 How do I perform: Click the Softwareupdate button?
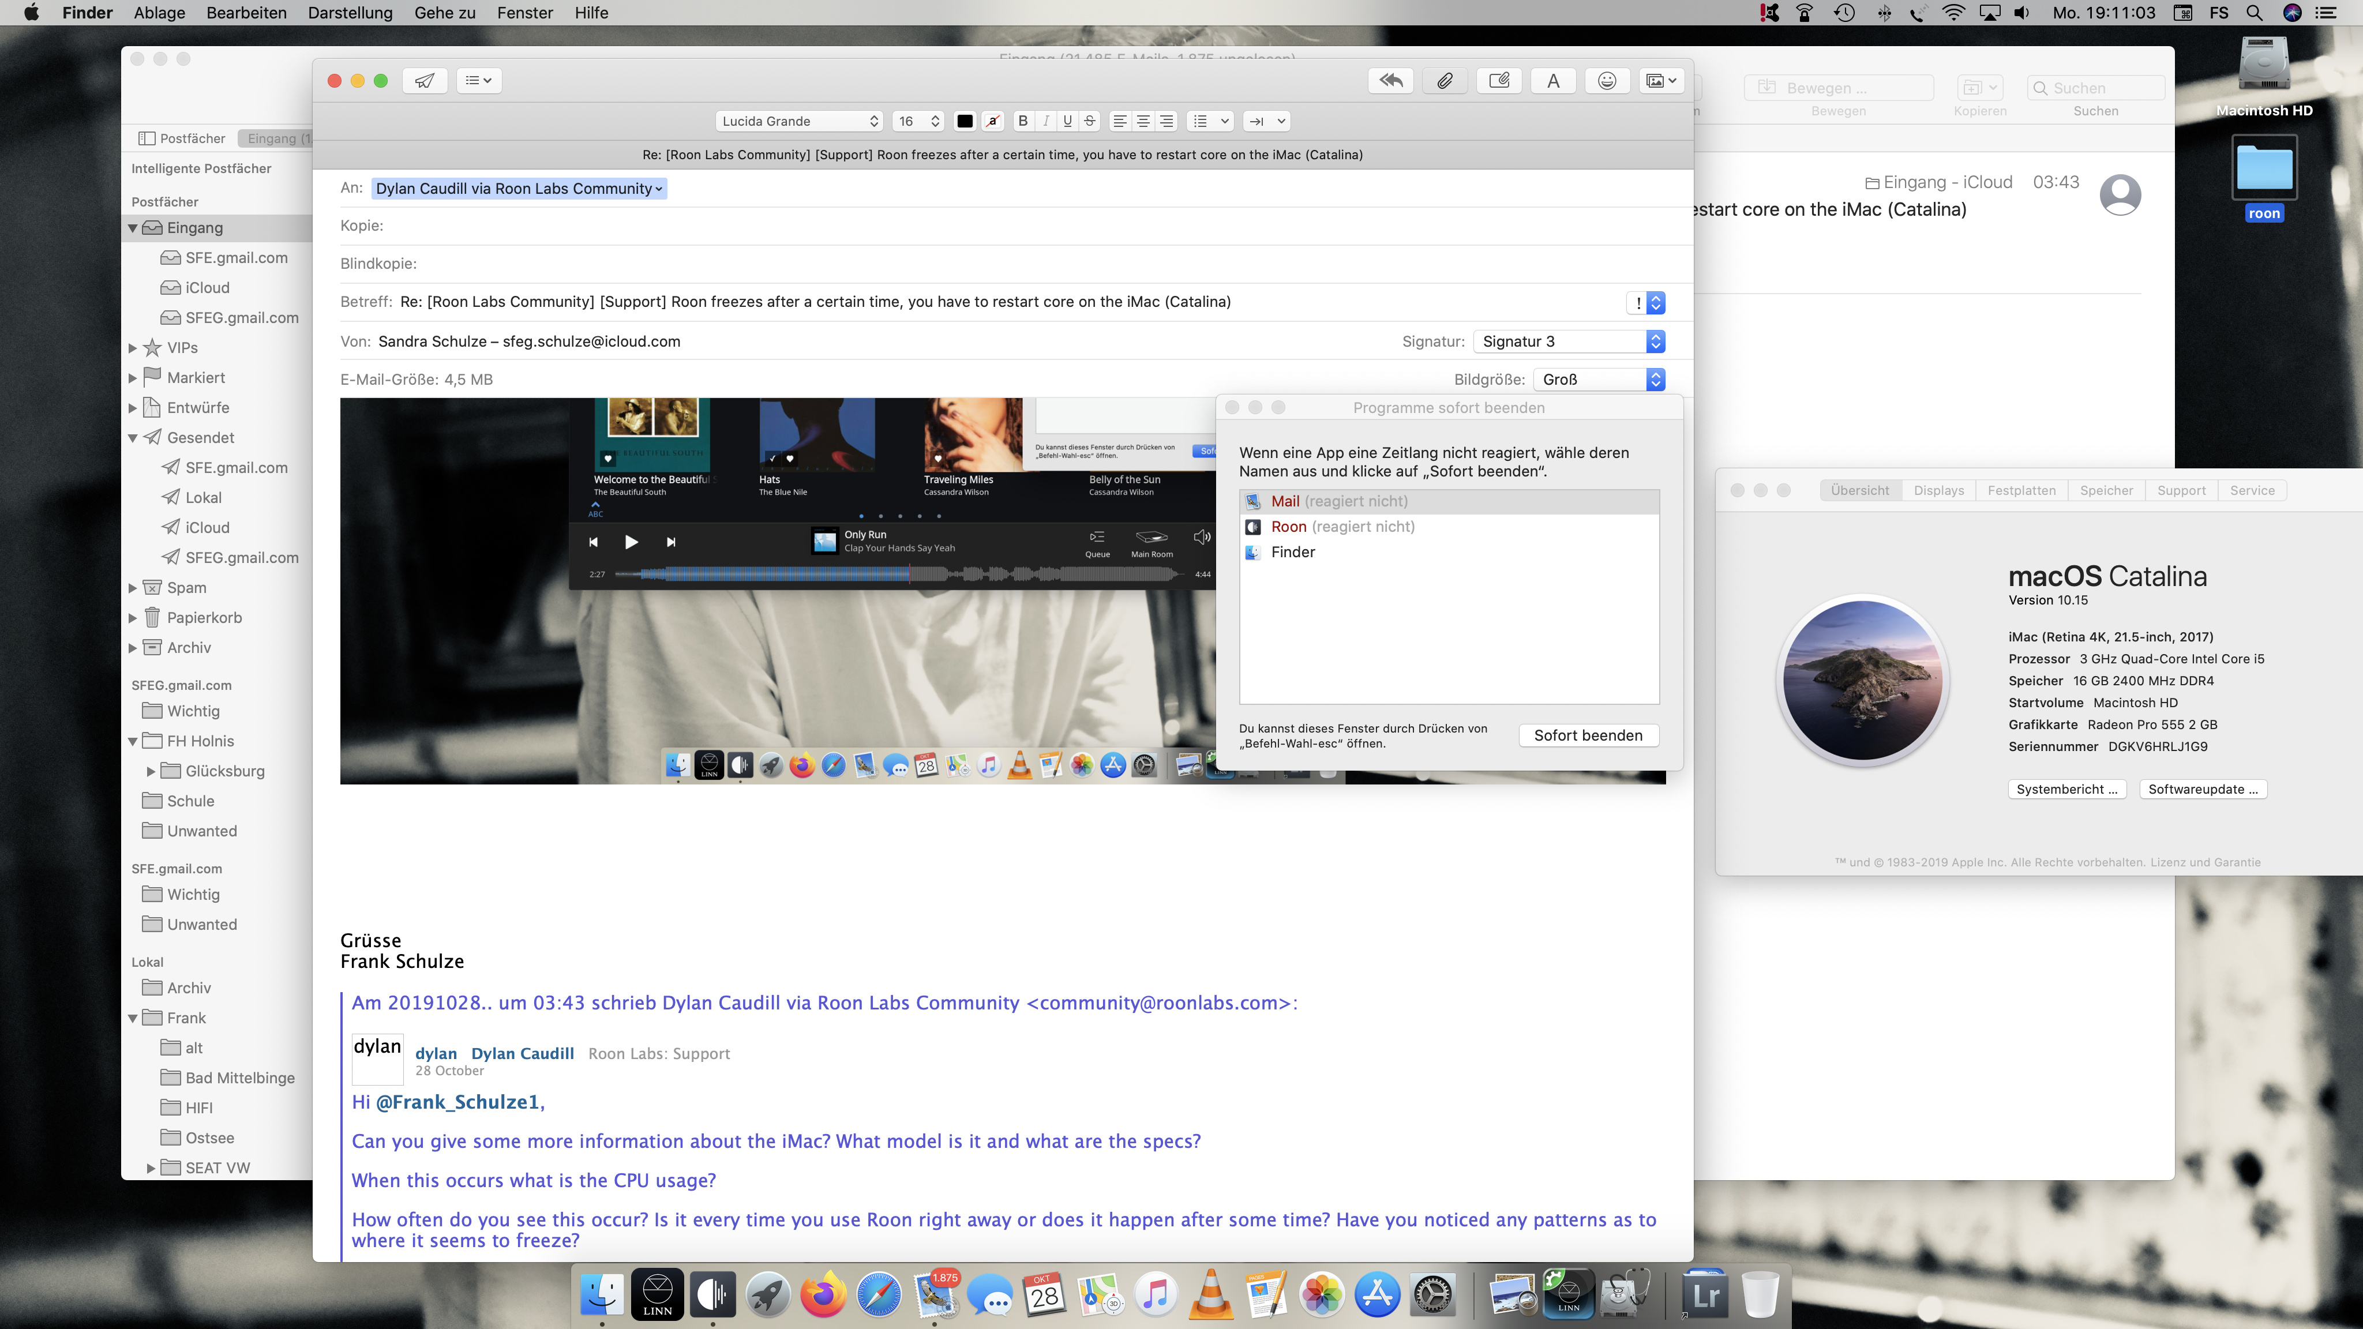2203,790
